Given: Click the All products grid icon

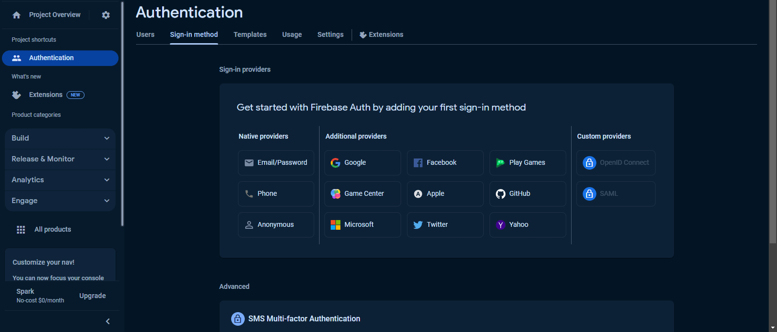Looking at the screenshot, I should coord(21,229).
